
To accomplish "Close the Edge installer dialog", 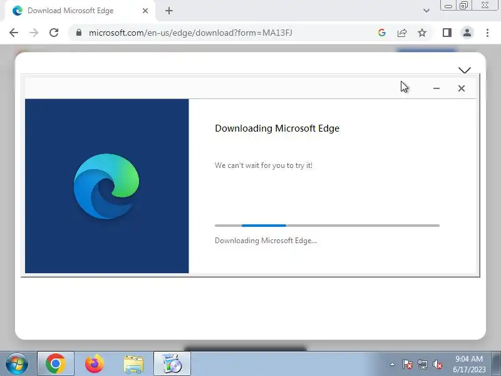I will coord(461,88).
